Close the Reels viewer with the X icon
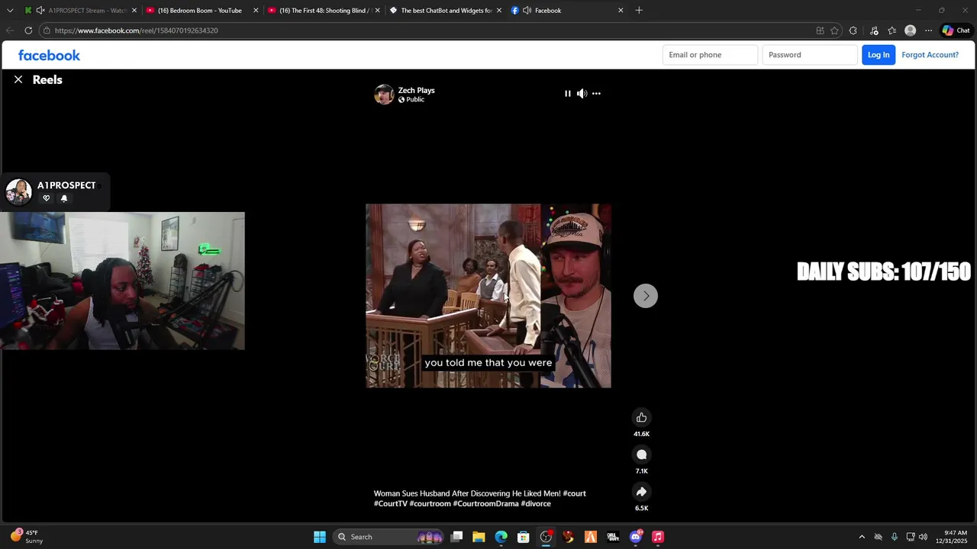The width and height of the screenshot is (977, 549). click(18, 79)
